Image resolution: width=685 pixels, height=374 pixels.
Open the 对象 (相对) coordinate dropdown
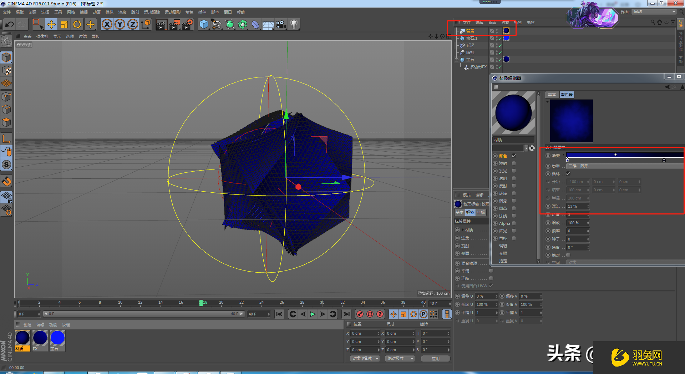365,359
